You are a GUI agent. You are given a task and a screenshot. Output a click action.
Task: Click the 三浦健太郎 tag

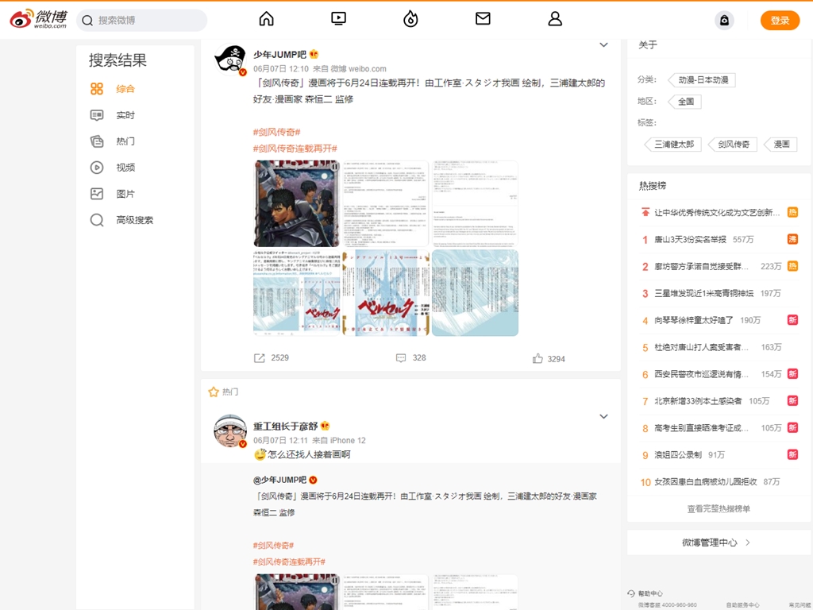point(673,145)
